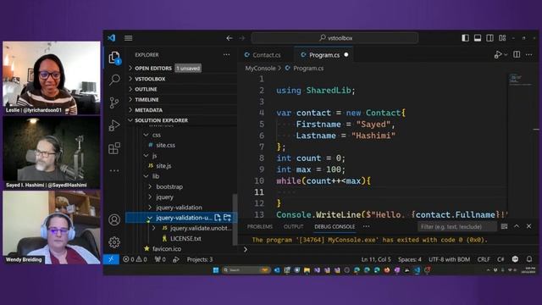Select the Program.cs tab

click(324, 55)
